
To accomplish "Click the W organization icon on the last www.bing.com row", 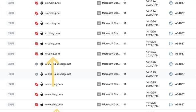I will 99,104.
